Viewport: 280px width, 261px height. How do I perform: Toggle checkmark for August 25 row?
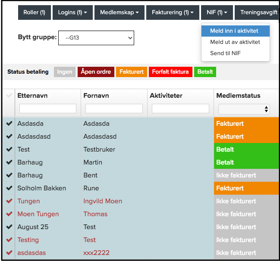tap(9, 227)
